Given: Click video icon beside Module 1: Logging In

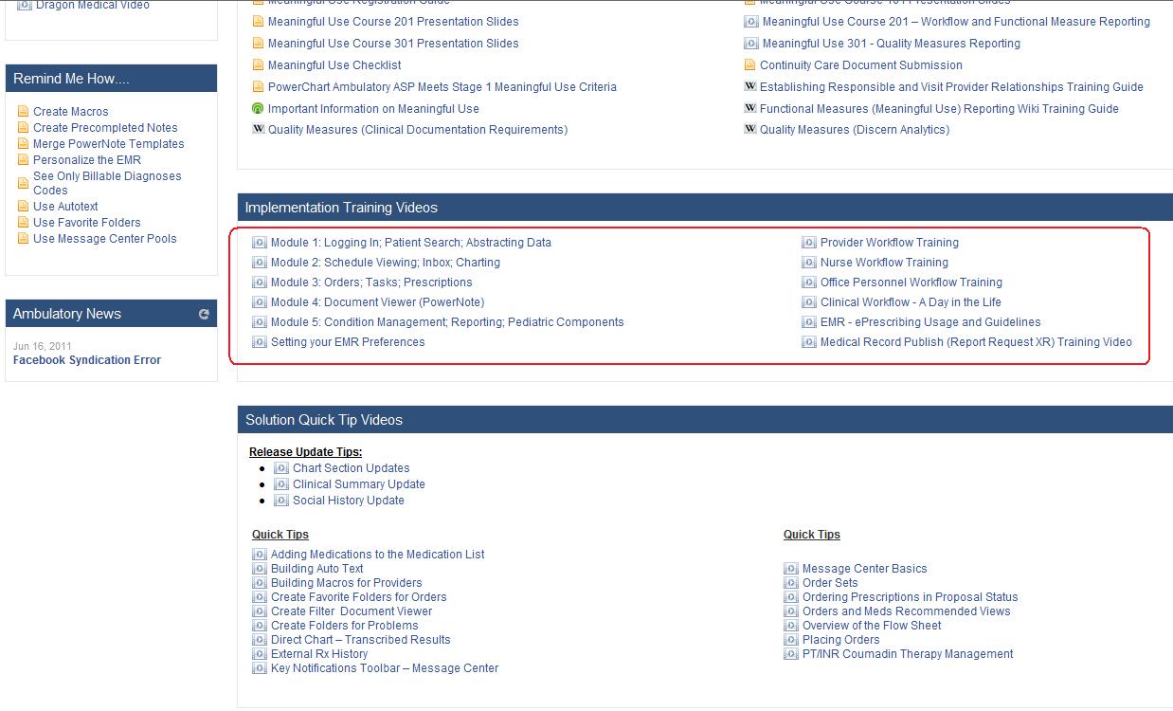Looking at the screenshot, I should tap(260, 243).
